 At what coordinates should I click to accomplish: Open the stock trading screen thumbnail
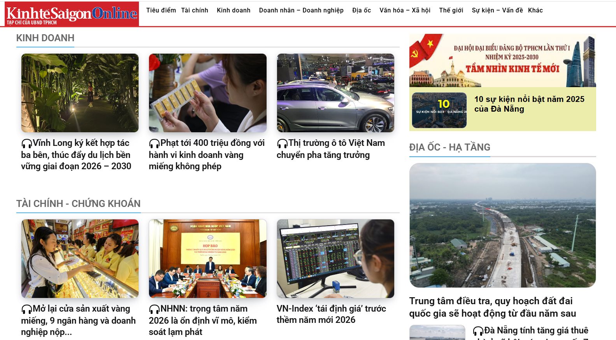[x=335, y=259]
